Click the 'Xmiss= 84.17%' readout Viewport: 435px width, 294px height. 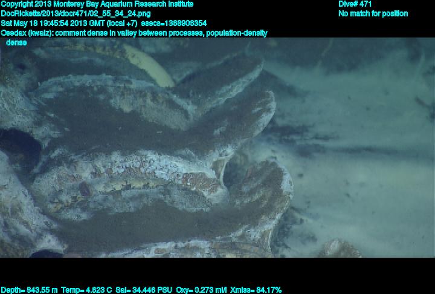coord(256,290)
